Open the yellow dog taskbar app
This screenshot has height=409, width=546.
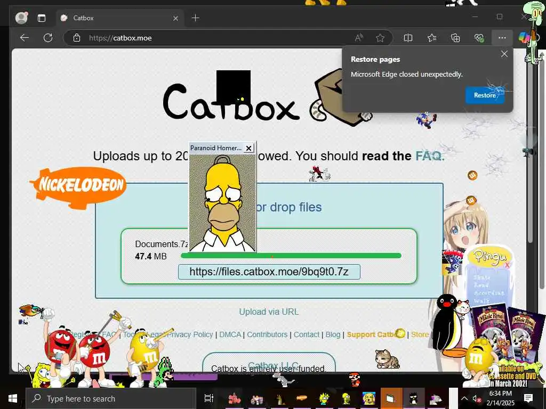coord(368,398)
